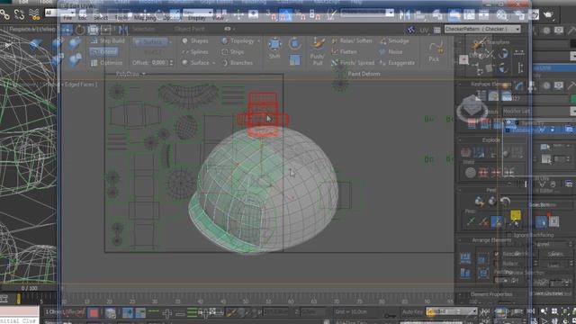This screenshot has height=324, width=576.
Task: Click the Unlink Selection icon
Action: tap(19, 14)
